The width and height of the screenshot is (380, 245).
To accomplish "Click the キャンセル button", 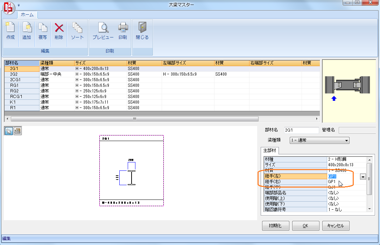I will pos(336,226).
